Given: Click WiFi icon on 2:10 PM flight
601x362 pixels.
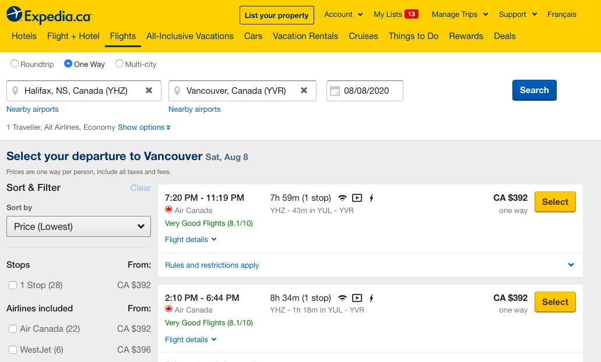Looking at the screenshot, I should click(342, 298).
